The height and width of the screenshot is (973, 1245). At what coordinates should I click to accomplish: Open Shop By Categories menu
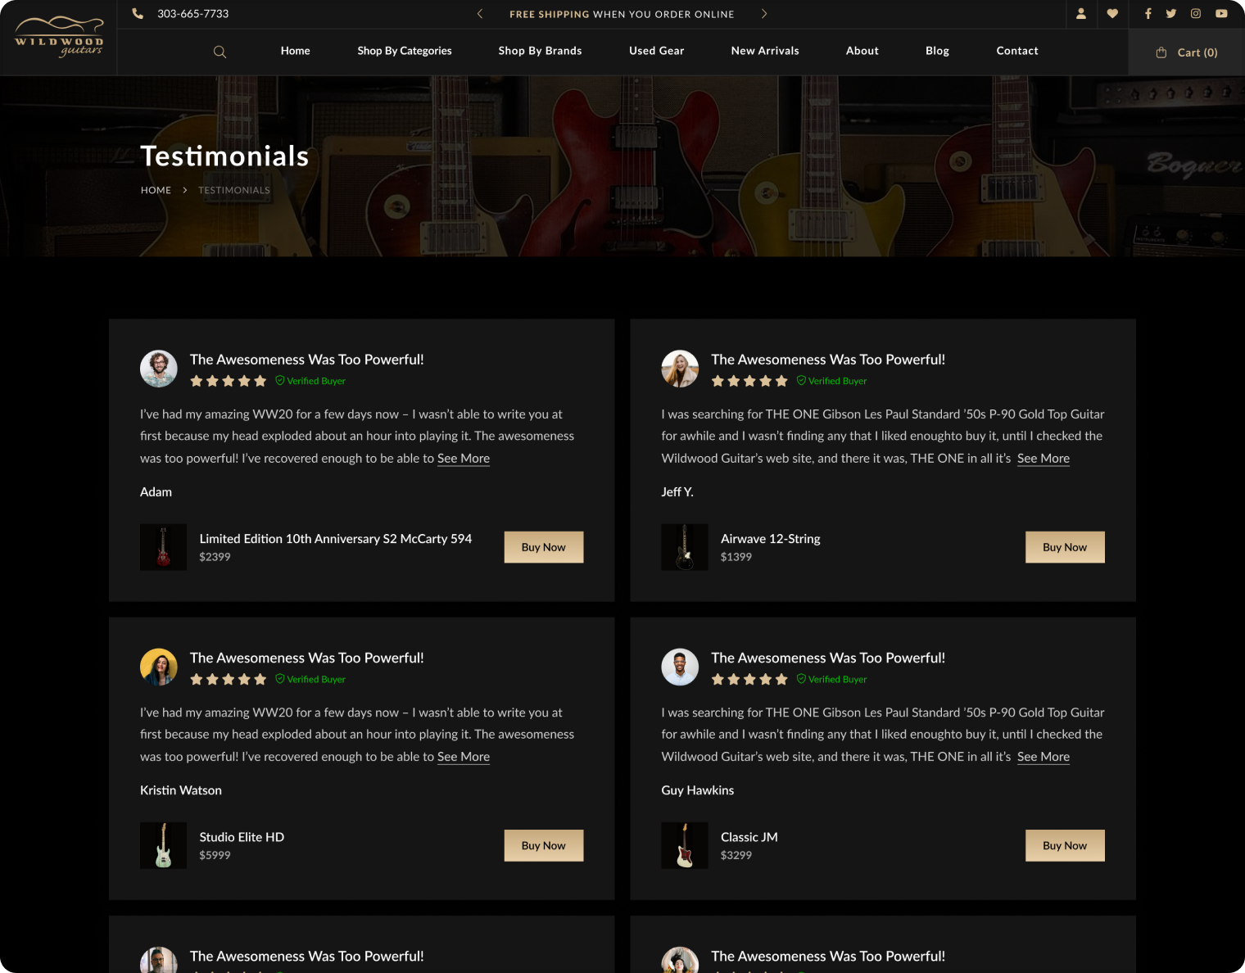(405, 51)
